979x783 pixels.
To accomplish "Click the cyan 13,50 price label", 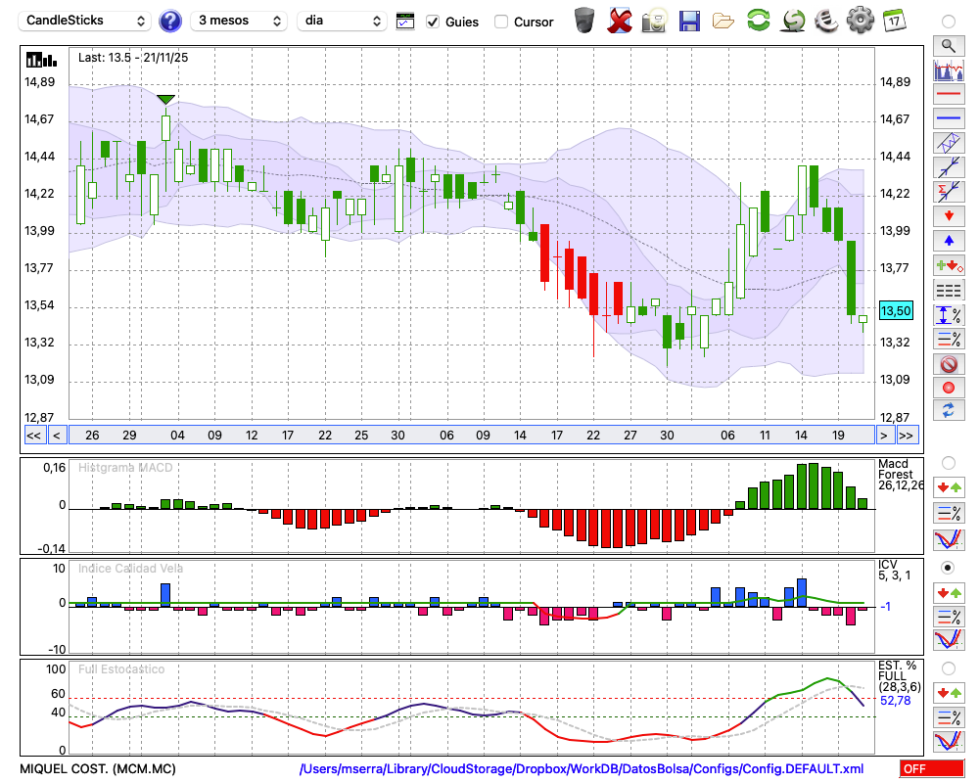I will click(x=896, y=310).
